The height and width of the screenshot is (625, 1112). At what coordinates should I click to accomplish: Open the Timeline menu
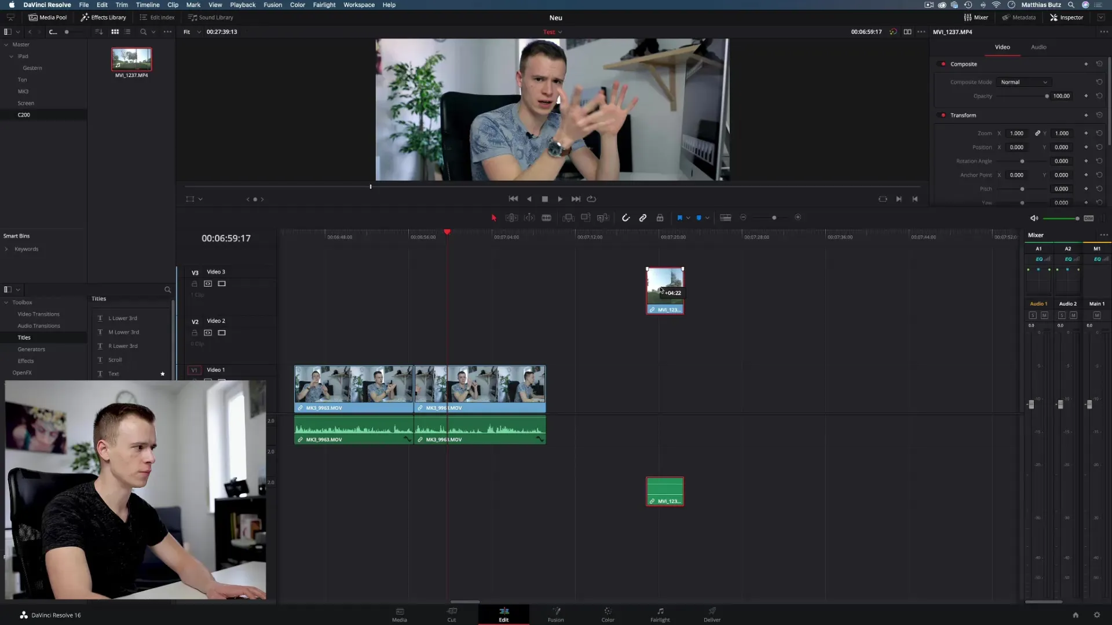coord(148,5)
